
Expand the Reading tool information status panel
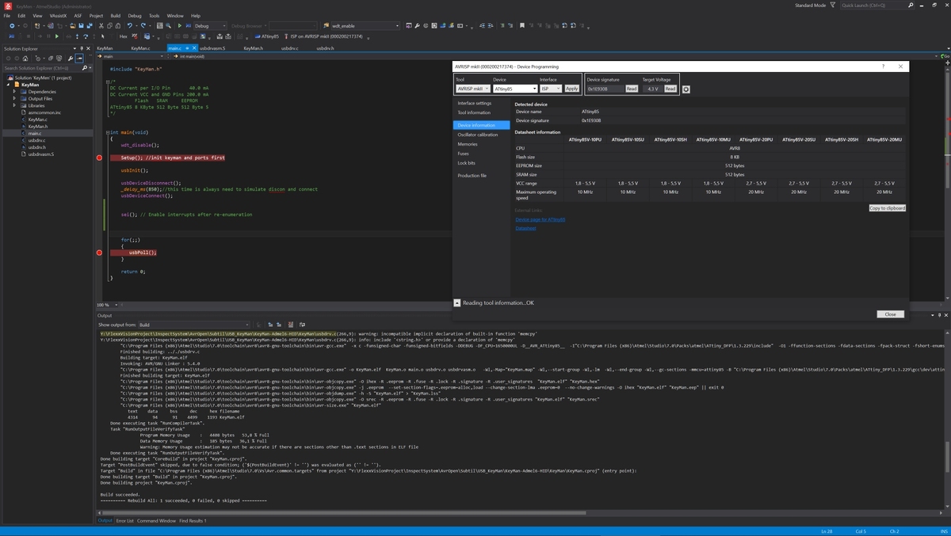[457, 302]
